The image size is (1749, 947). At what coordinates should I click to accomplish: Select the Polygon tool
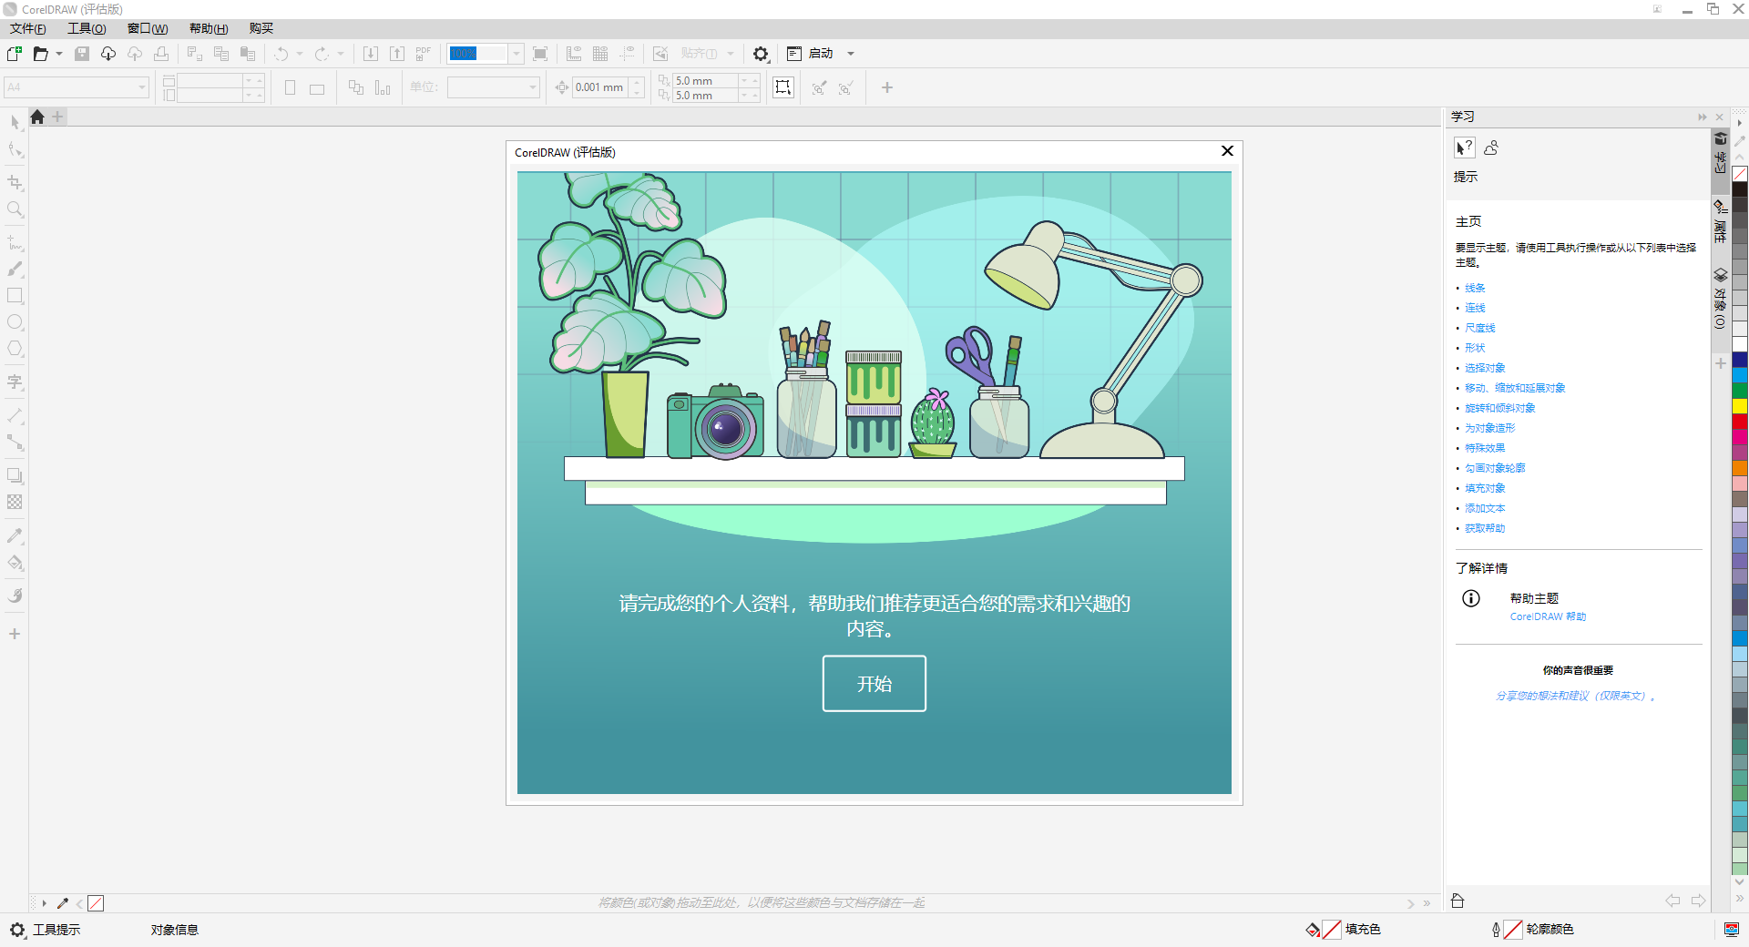click(x=15, y=349)
